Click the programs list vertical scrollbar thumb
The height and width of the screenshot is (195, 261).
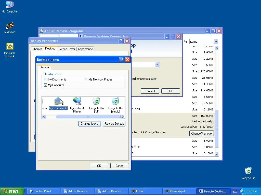point(217,128)
